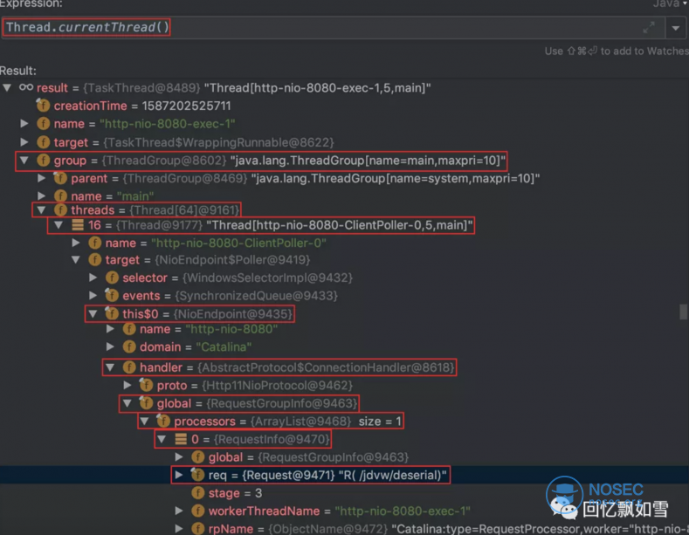Expand the name = "main" node
The width and height of the screenshot is (689, 535).
(41, 195)
